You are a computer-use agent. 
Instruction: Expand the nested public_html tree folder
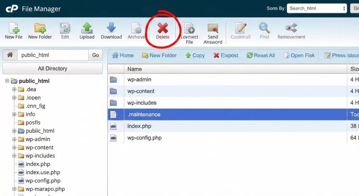click(14, 131)
